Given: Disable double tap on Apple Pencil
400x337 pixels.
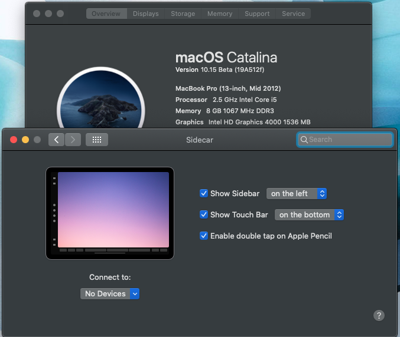Looking at the screenshot, I should click(x=204, y=236).
